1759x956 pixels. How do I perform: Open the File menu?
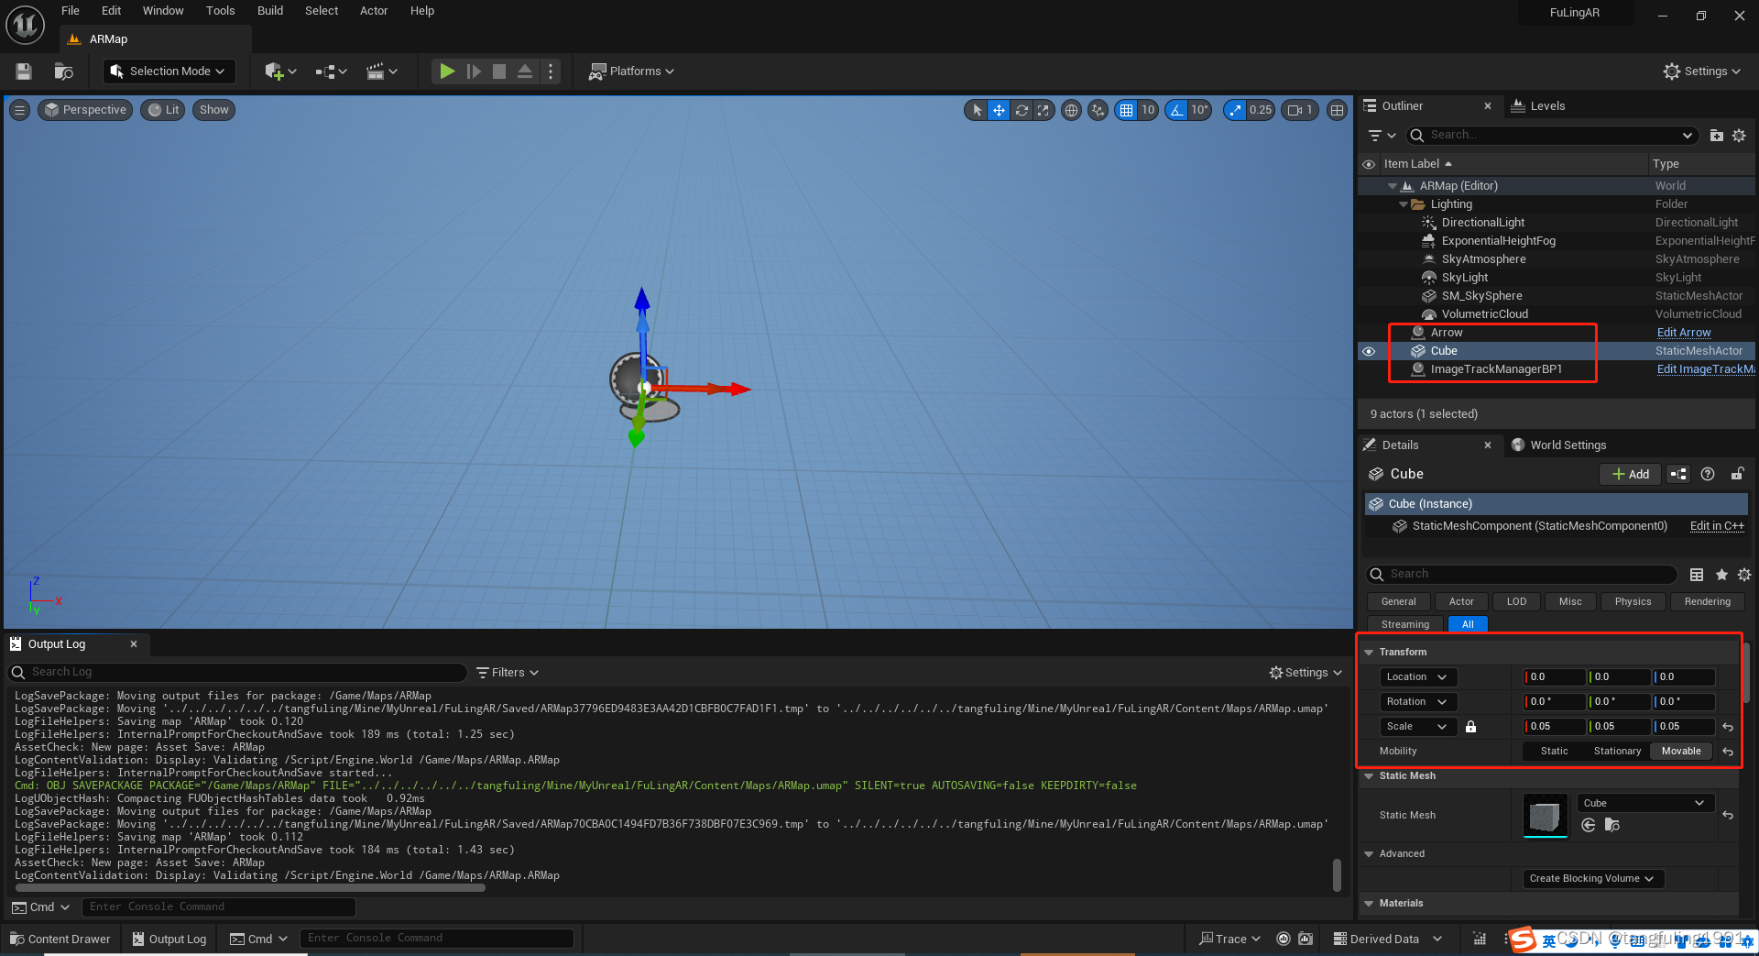click(x=71, y=11)
